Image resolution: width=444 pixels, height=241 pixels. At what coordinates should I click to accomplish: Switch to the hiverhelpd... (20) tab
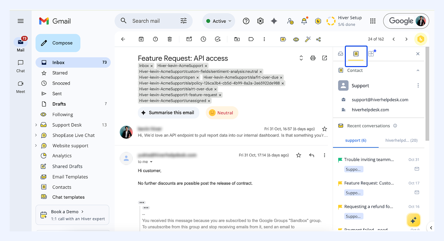click(x=401, y=140)
